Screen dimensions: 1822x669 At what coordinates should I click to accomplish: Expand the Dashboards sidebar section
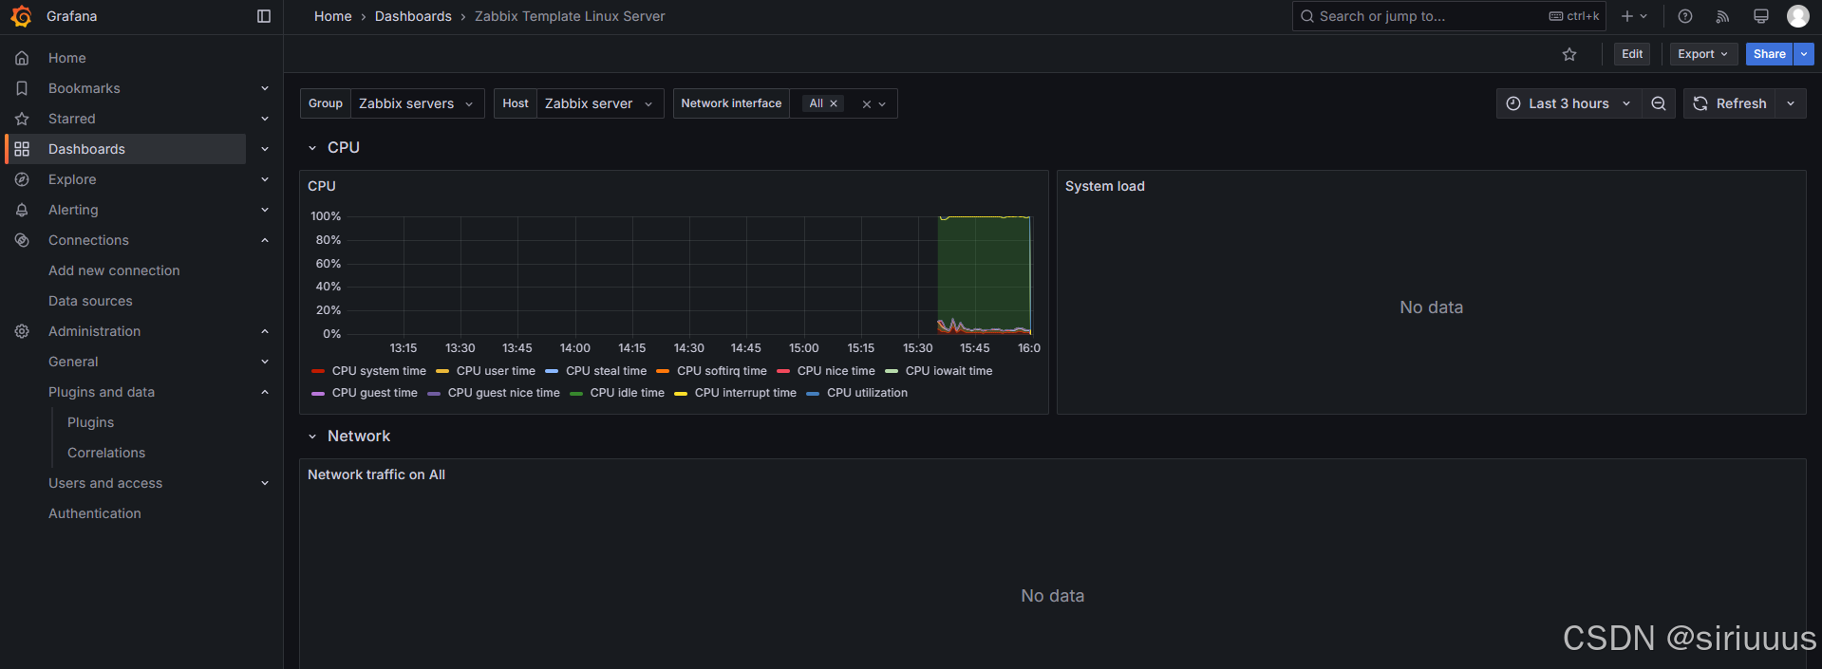point(265,149)
